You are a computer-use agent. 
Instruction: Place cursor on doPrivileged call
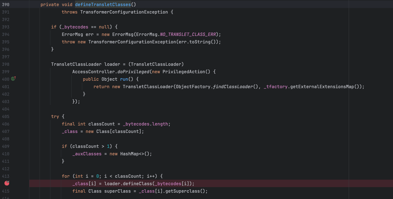point(133,72)
